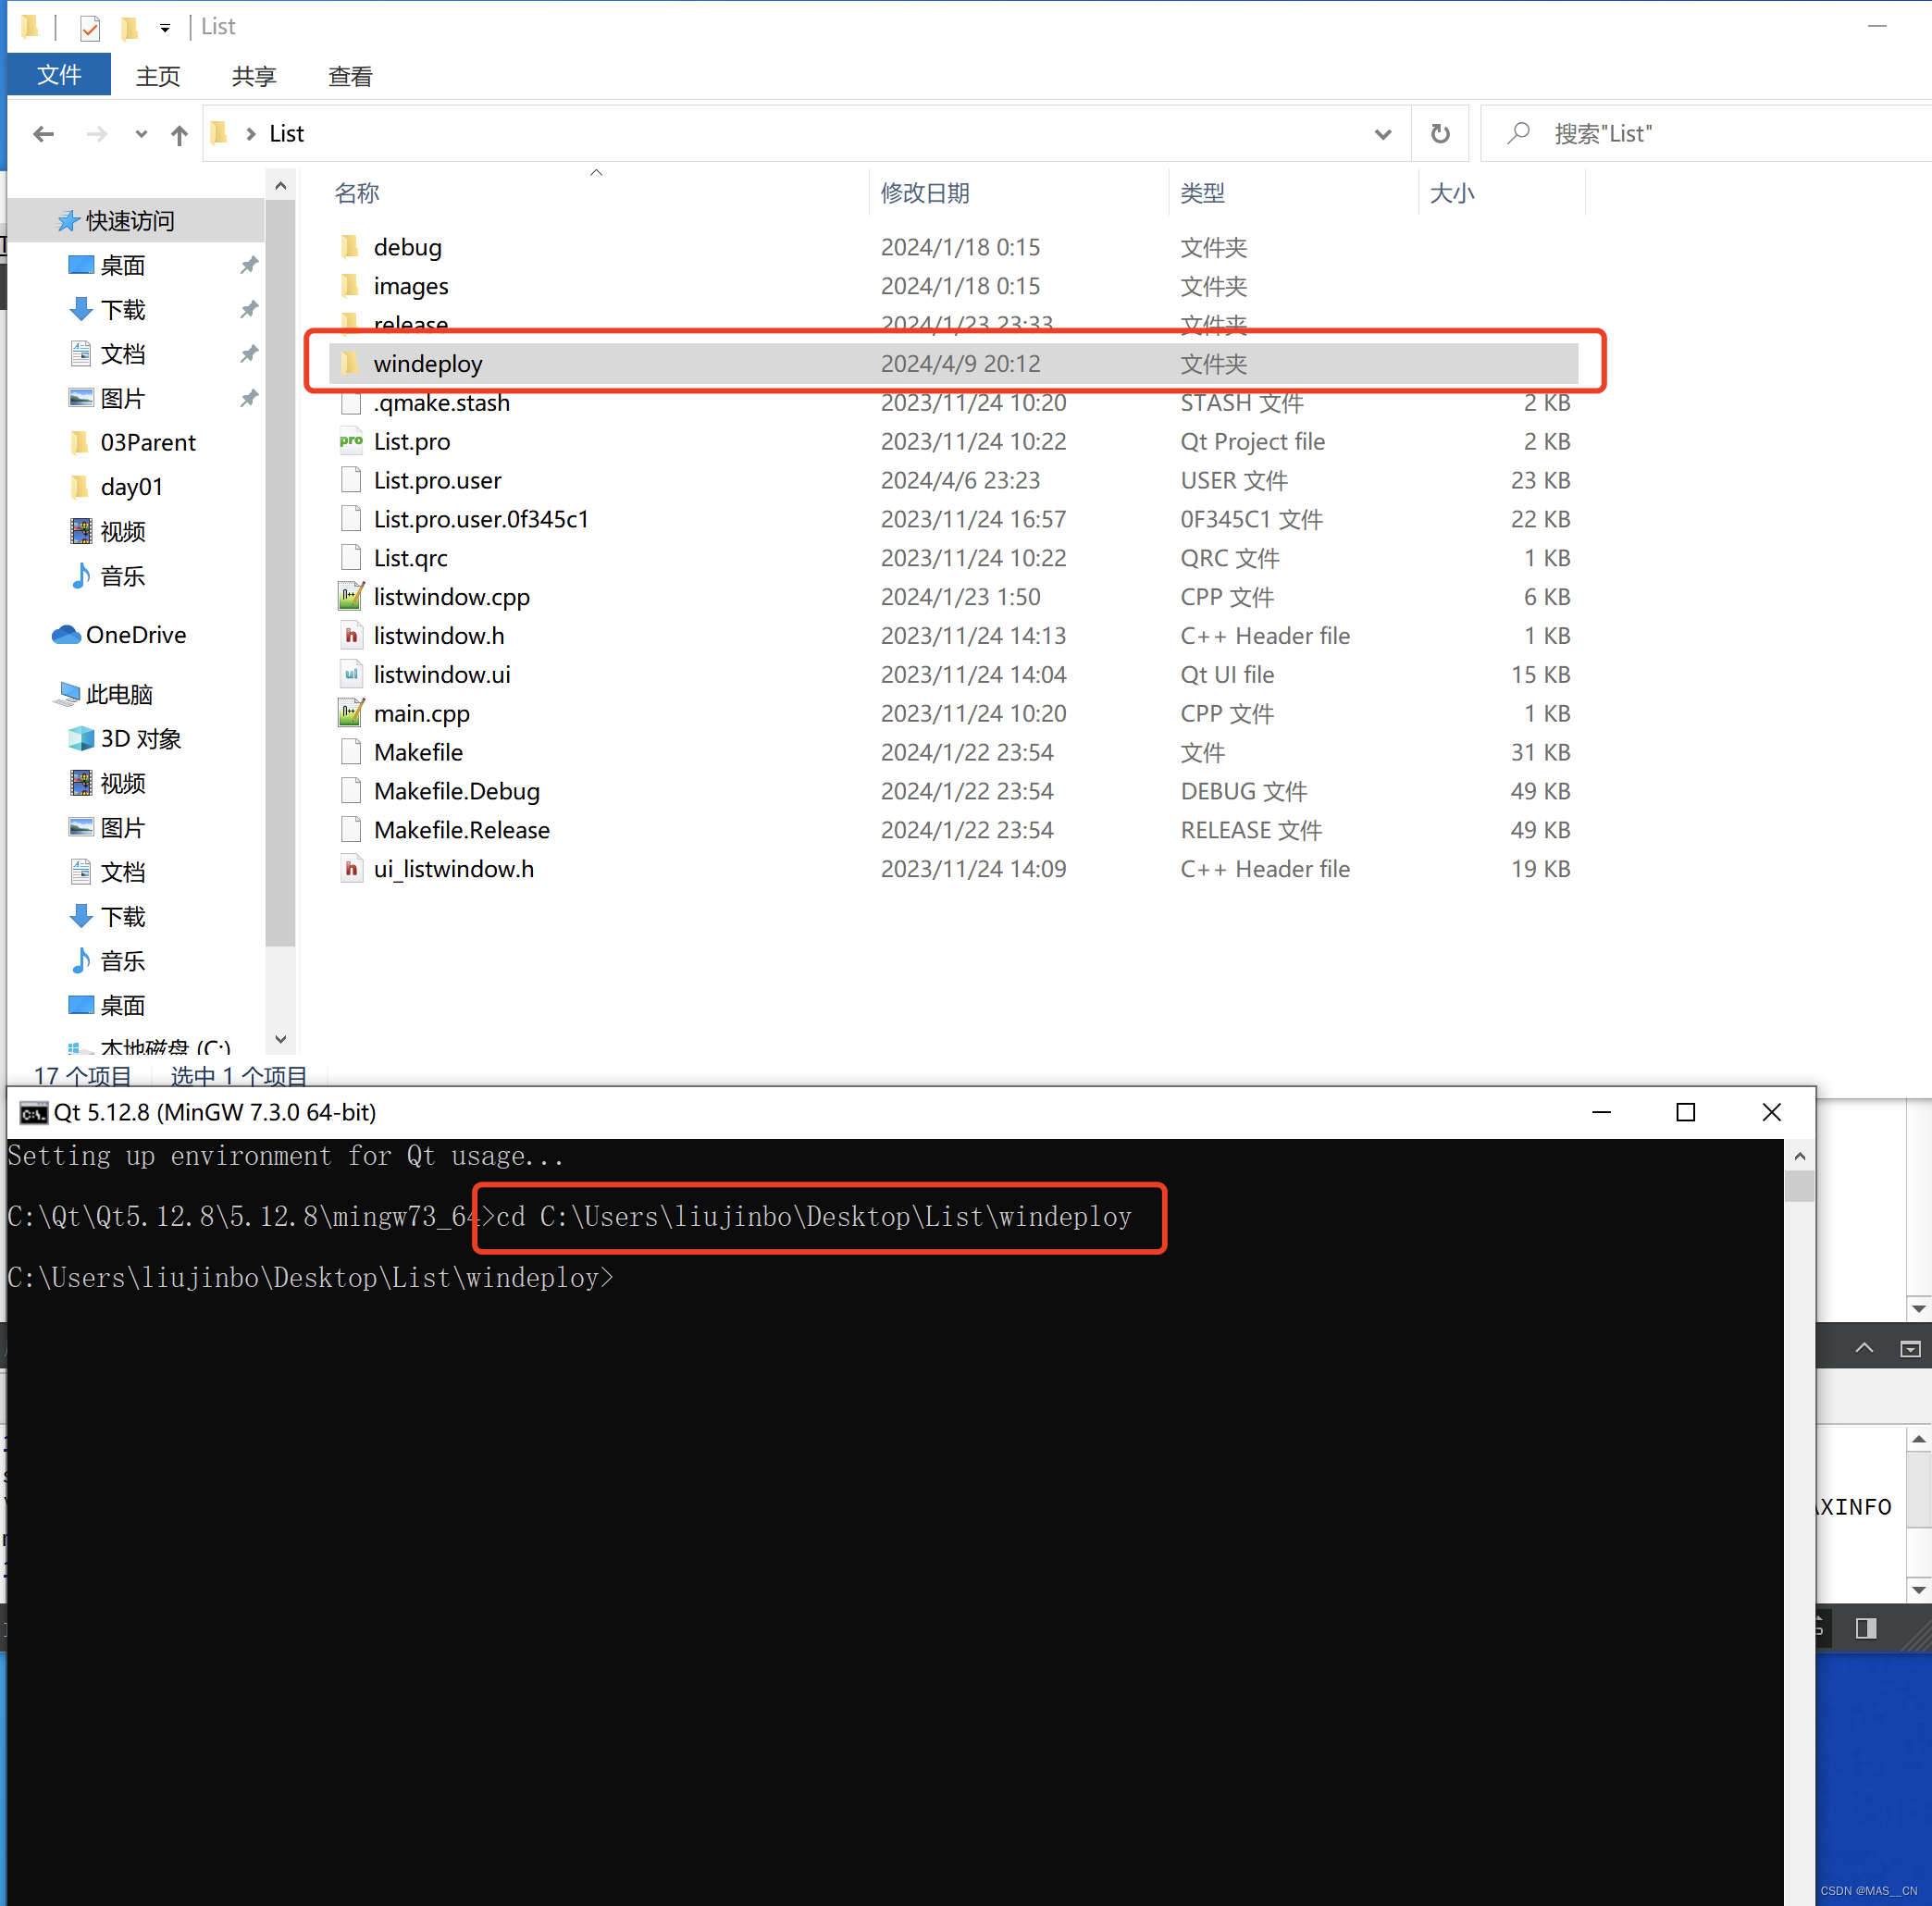This screenshot has height=1906, width=1932.
Task: Navigate up to the parent folder
Action: (x=178, y=133)
